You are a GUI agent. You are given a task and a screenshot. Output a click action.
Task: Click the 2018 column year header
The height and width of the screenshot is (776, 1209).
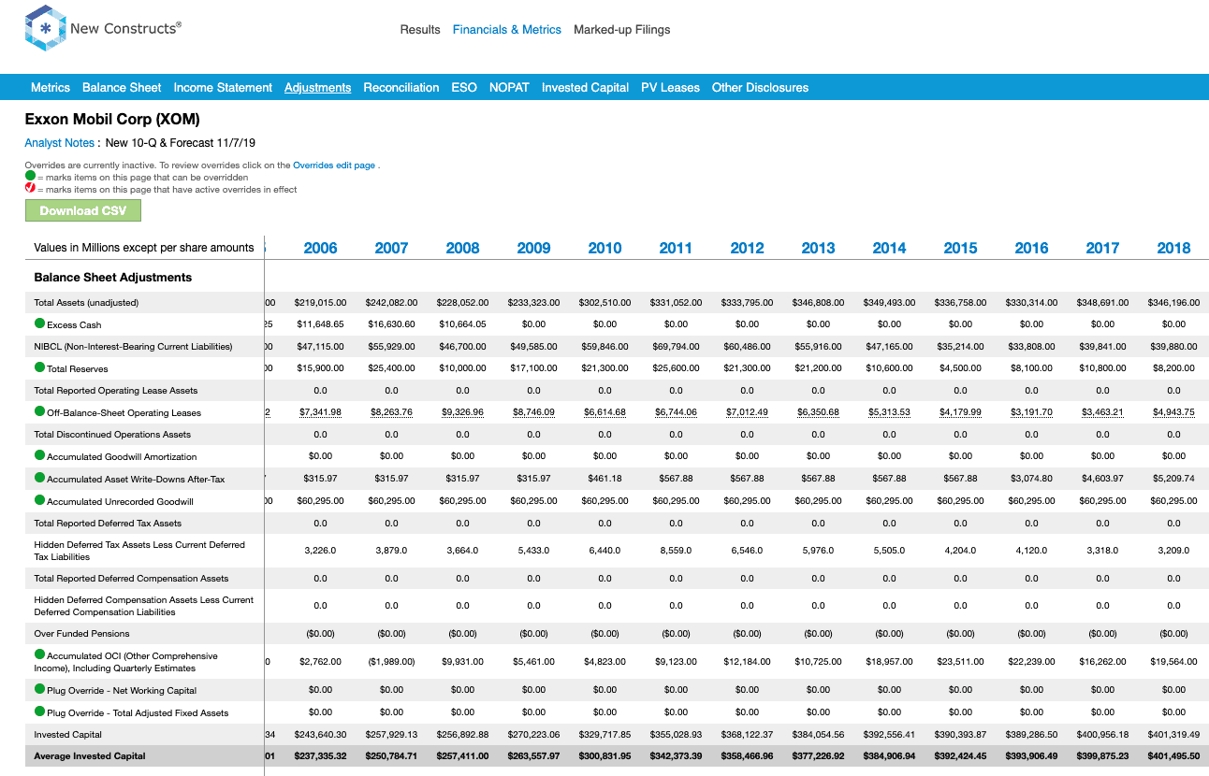[x=1173, y=248]
